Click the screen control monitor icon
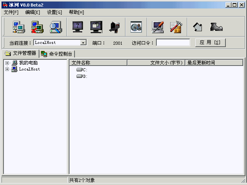The image size is (247, 185). 96,27
